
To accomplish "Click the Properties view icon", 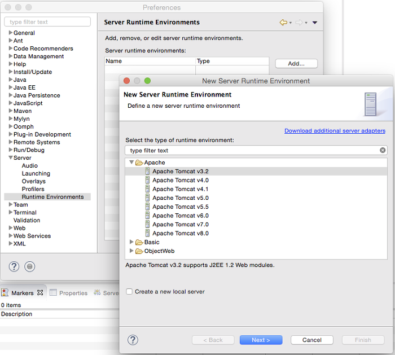I will 53,292.
